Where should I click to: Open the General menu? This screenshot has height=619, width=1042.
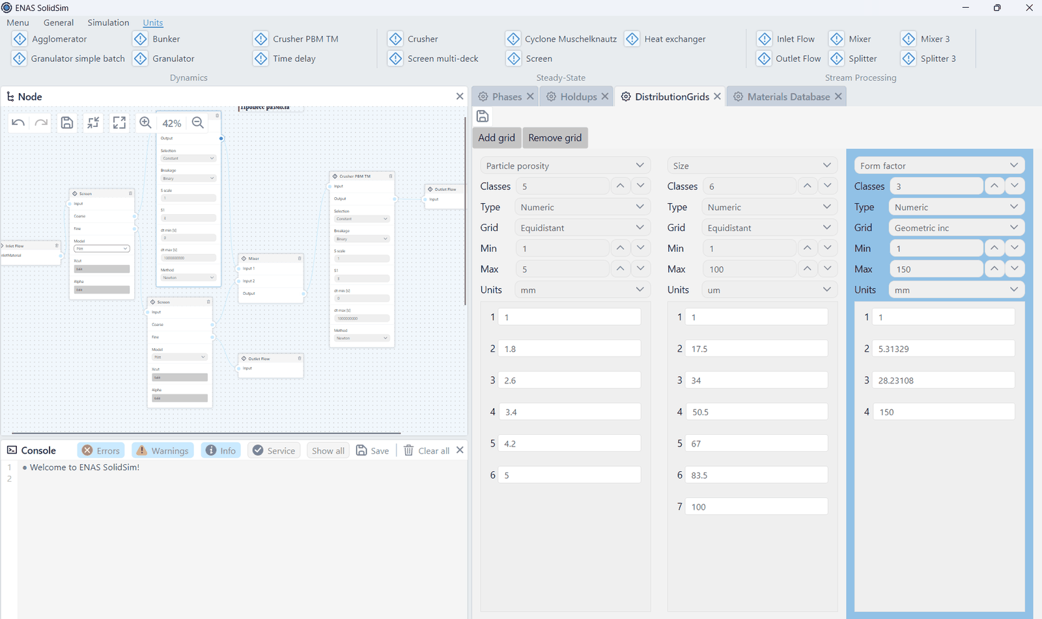click(x=59, y=23)
